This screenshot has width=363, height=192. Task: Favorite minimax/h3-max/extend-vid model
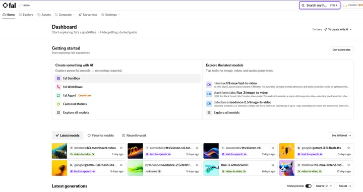(349, 165)
